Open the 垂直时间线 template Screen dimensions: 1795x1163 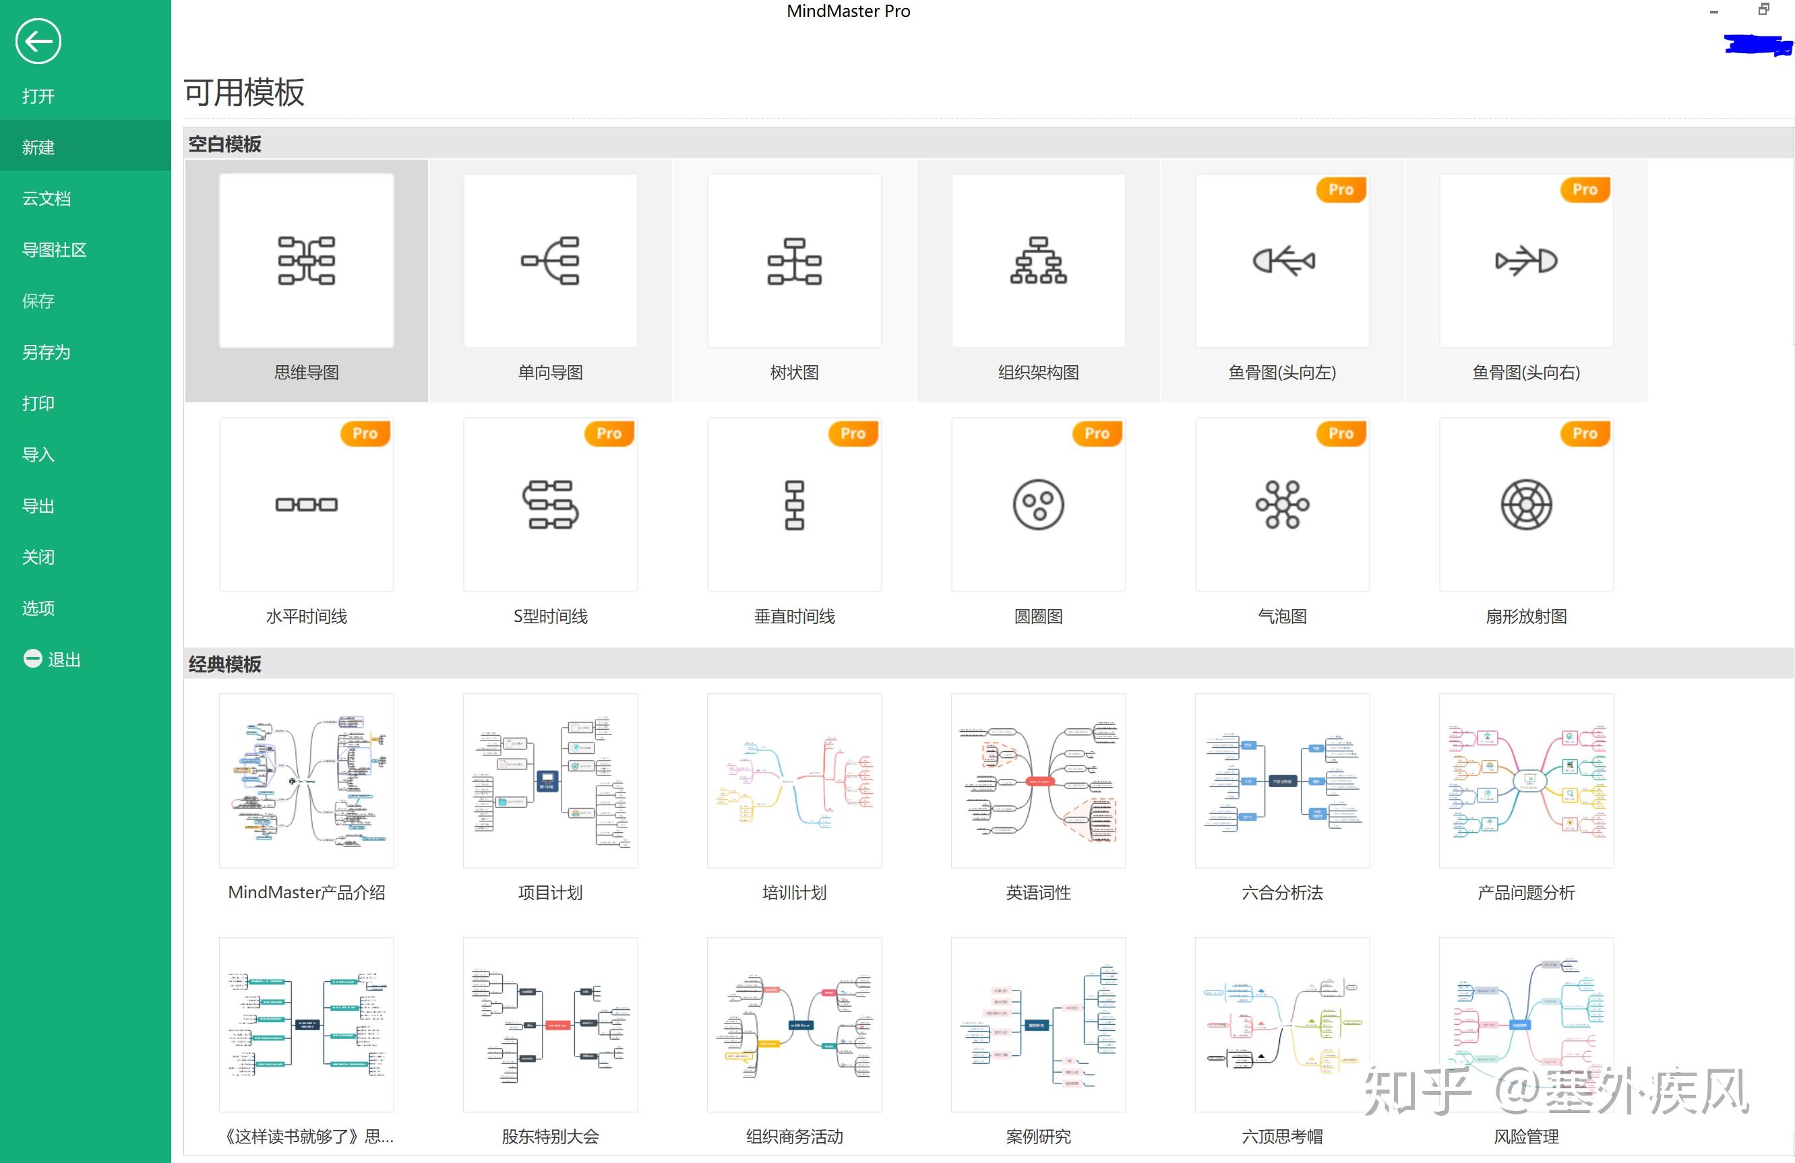(x=794, y=505)
